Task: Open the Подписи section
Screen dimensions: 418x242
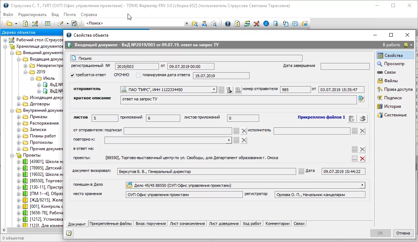Action: (x=392, y=98)
